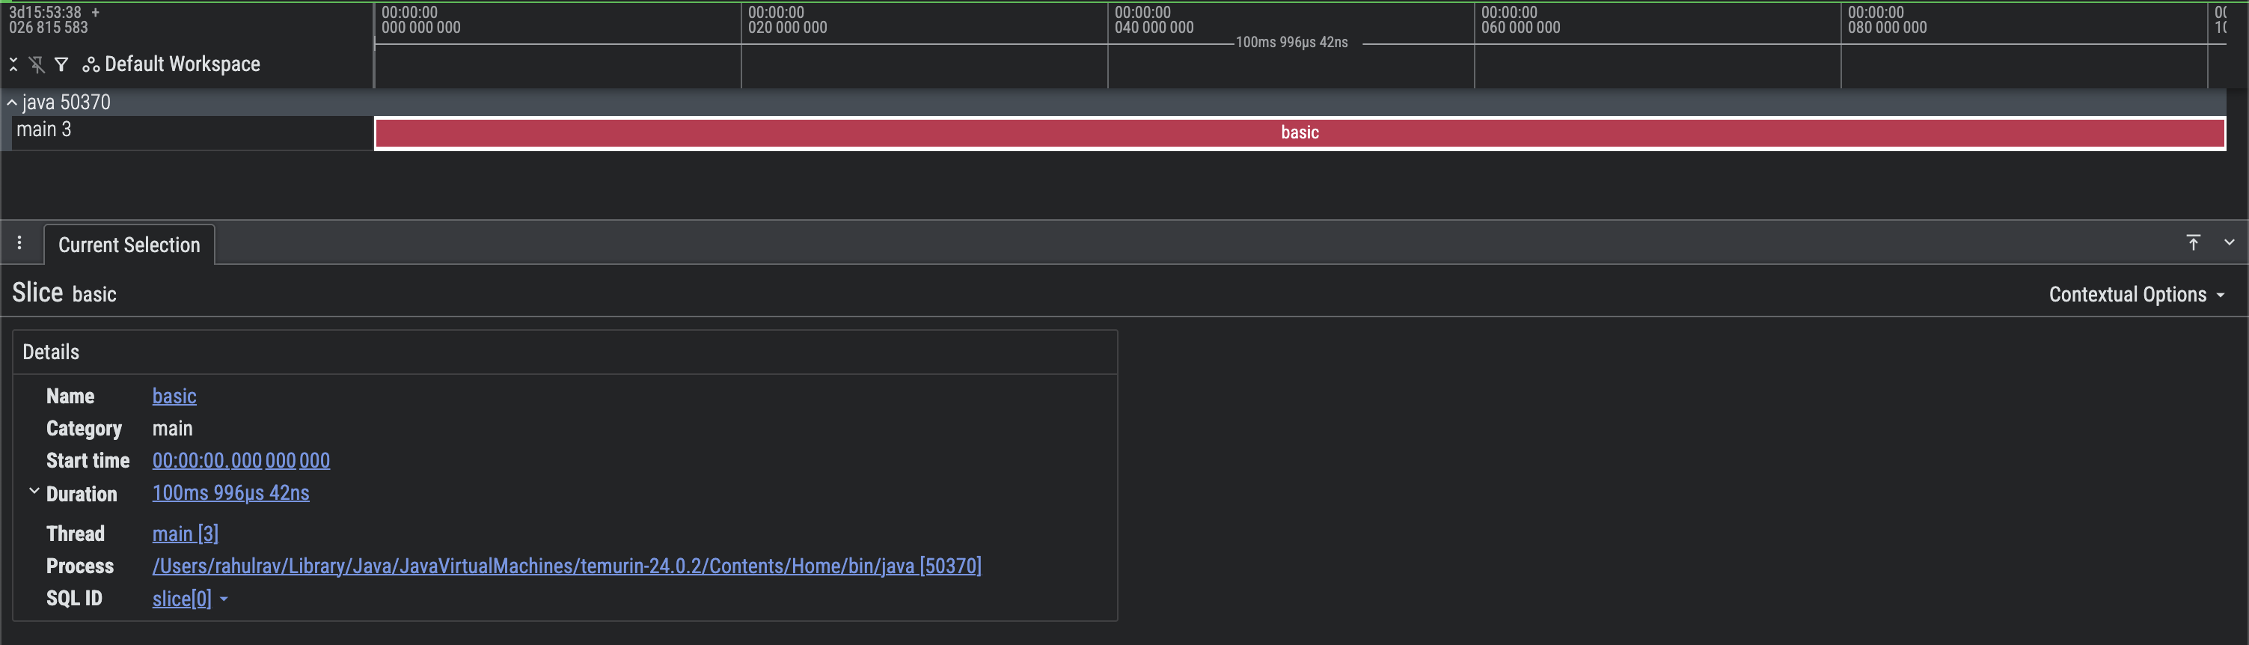Click the java process path link
Viewport: 2249px width, 645px height.
566,566
